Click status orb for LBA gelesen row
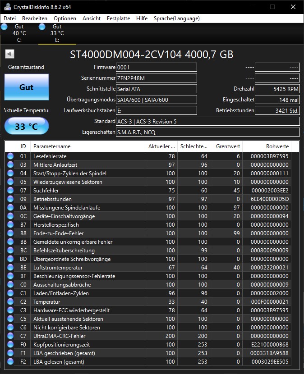 [10, 361]
